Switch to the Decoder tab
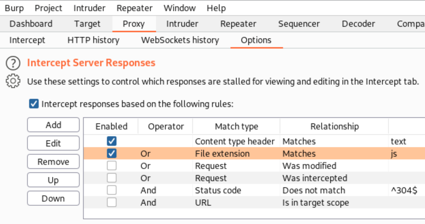 click(358, 24)
